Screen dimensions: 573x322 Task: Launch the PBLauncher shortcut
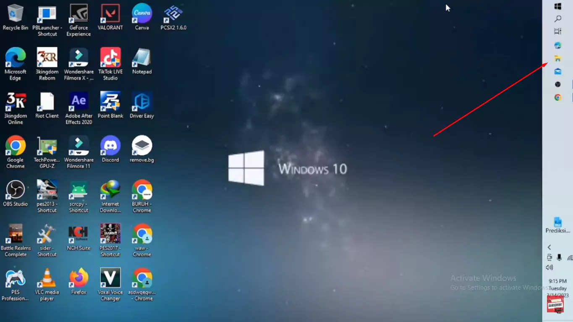point(47,21)
